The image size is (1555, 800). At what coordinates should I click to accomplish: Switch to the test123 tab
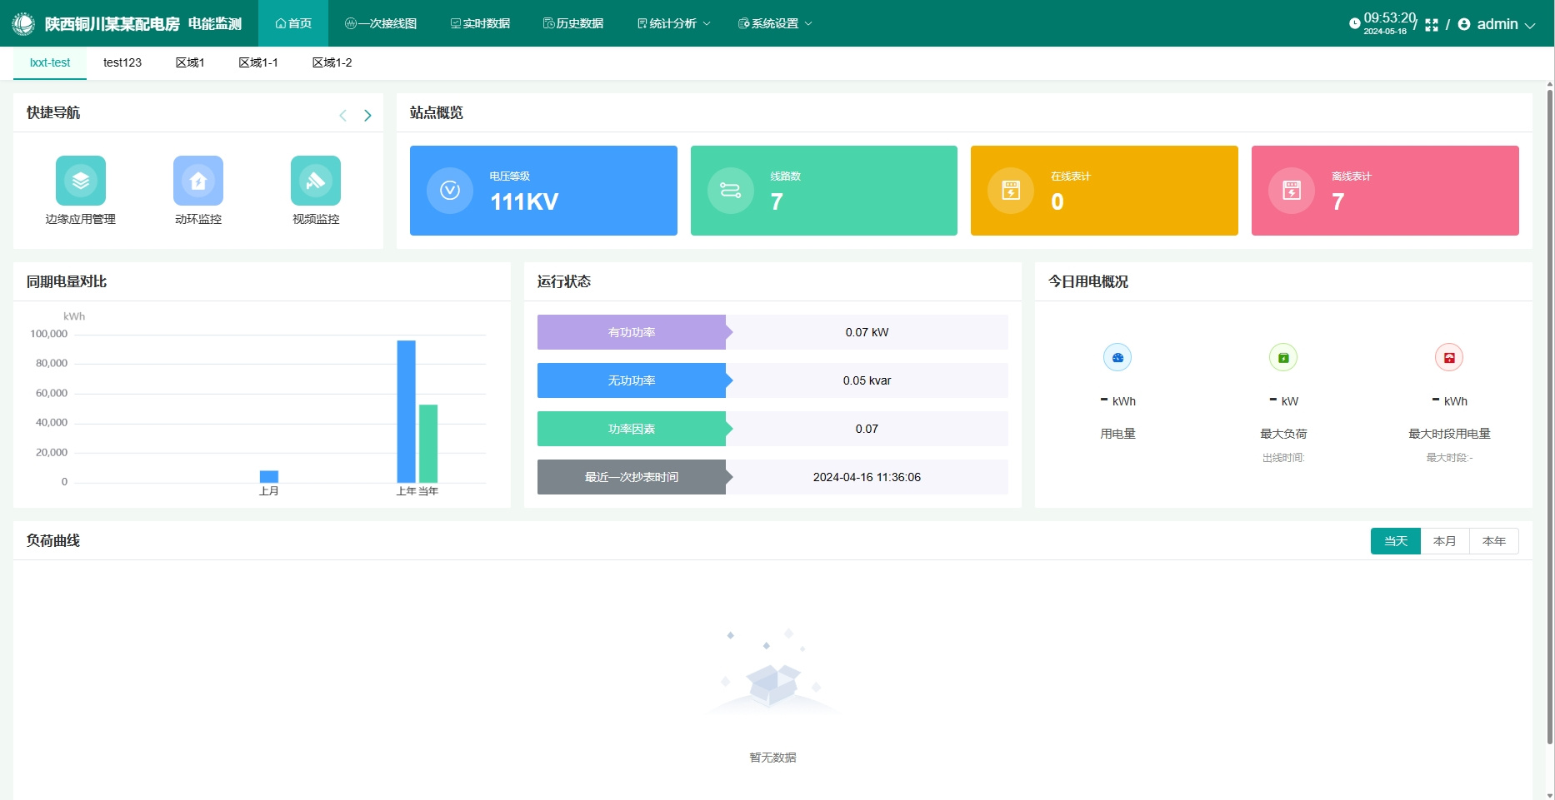click(122, 62)
